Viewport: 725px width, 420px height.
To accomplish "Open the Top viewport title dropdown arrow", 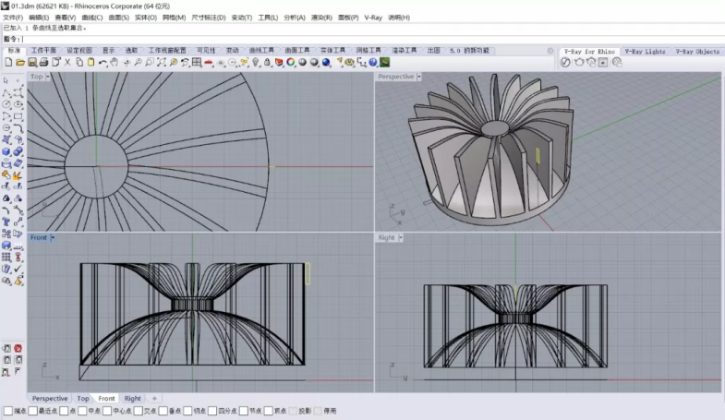I will (50, 77).
